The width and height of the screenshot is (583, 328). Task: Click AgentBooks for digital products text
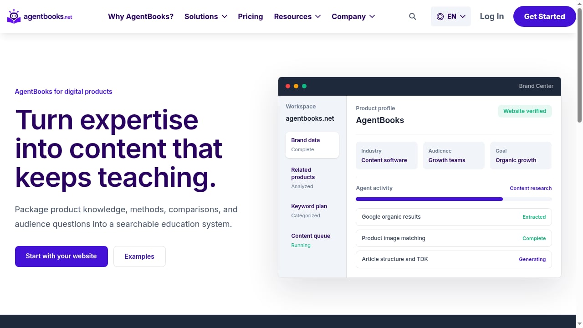[x=63, y=92]
